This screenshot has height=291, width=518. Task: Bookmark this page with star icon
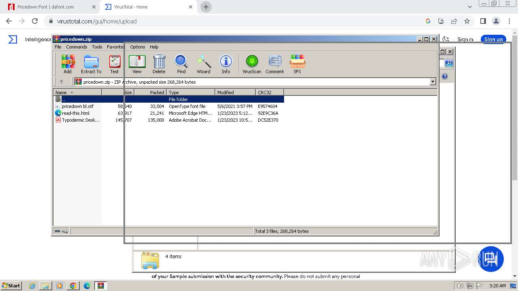[467, 21]
